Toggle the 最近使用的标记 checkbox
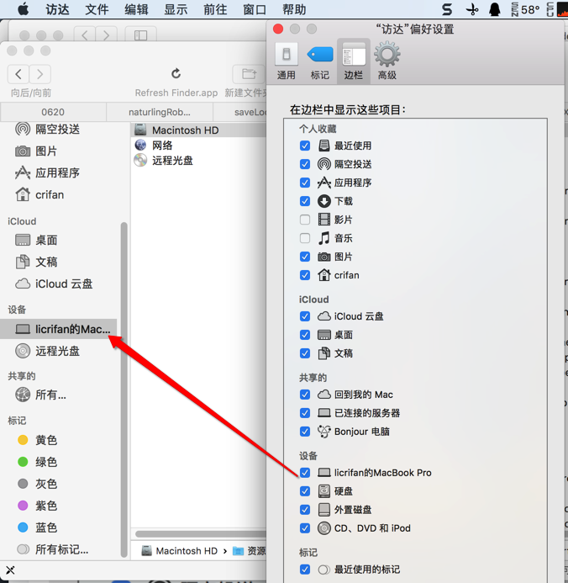The image size is (568, 583). click(305, 570)
